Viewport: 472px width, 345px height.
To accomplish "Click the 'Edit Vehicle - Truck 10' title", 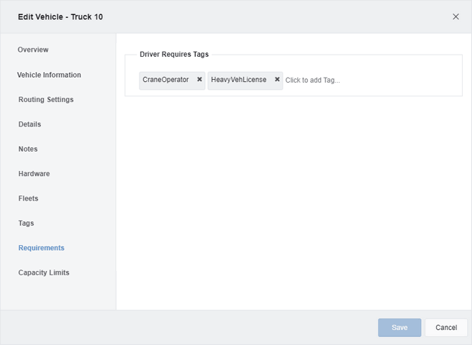I will (x=60, y=17).
